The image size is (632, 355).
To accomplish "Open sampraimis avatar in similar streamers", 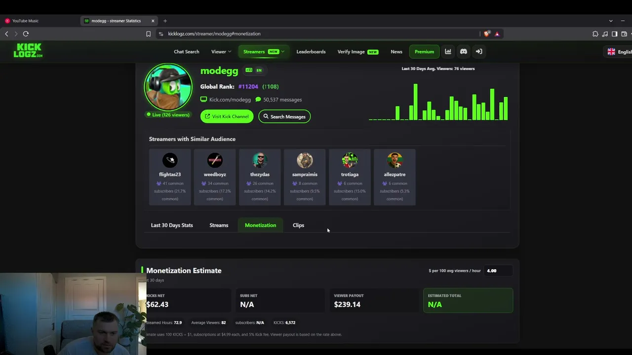I will pos(305,160).
